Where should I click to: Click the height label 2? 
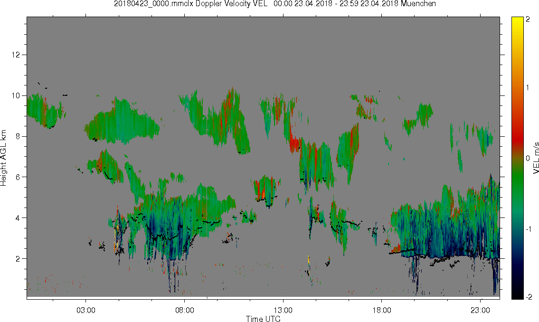pyautogui.click(x=18, y=259)
